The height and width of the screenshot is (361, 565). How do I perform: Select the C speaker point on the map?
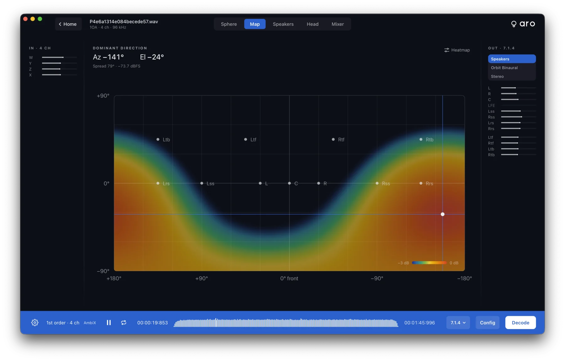(289, 183)
